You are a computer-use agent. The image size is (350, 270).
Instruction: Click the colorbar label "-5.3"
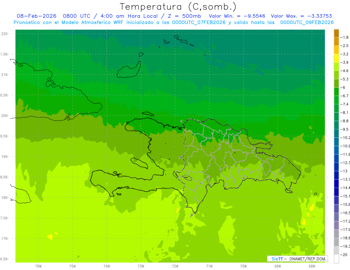click(344, 79)
